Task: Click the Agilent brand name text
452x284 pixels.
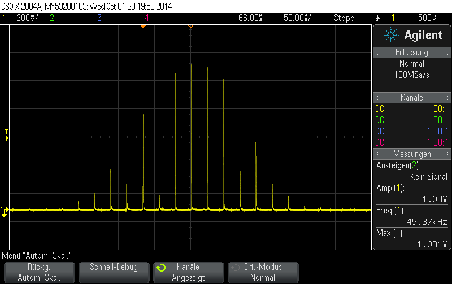Action: tap(423, 35)
